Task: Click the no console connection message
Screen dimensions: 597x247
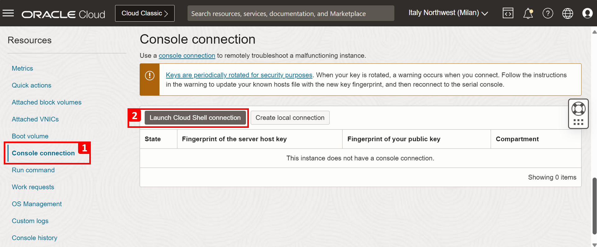Action: coord(360,158)
